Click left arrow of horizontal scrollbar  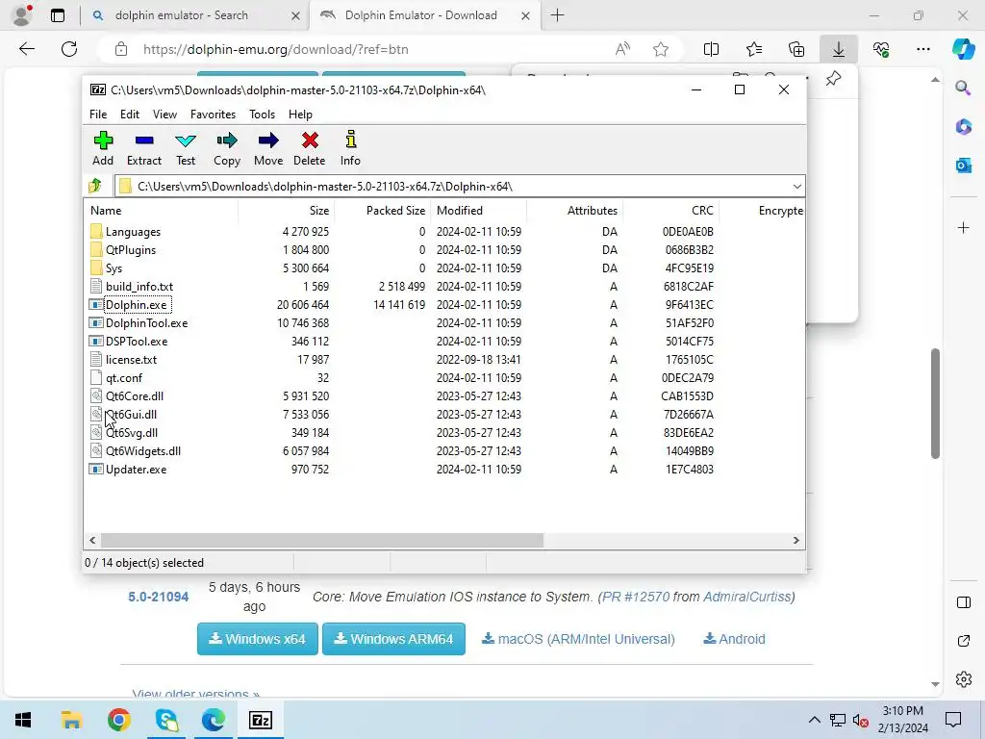(93, 541)
